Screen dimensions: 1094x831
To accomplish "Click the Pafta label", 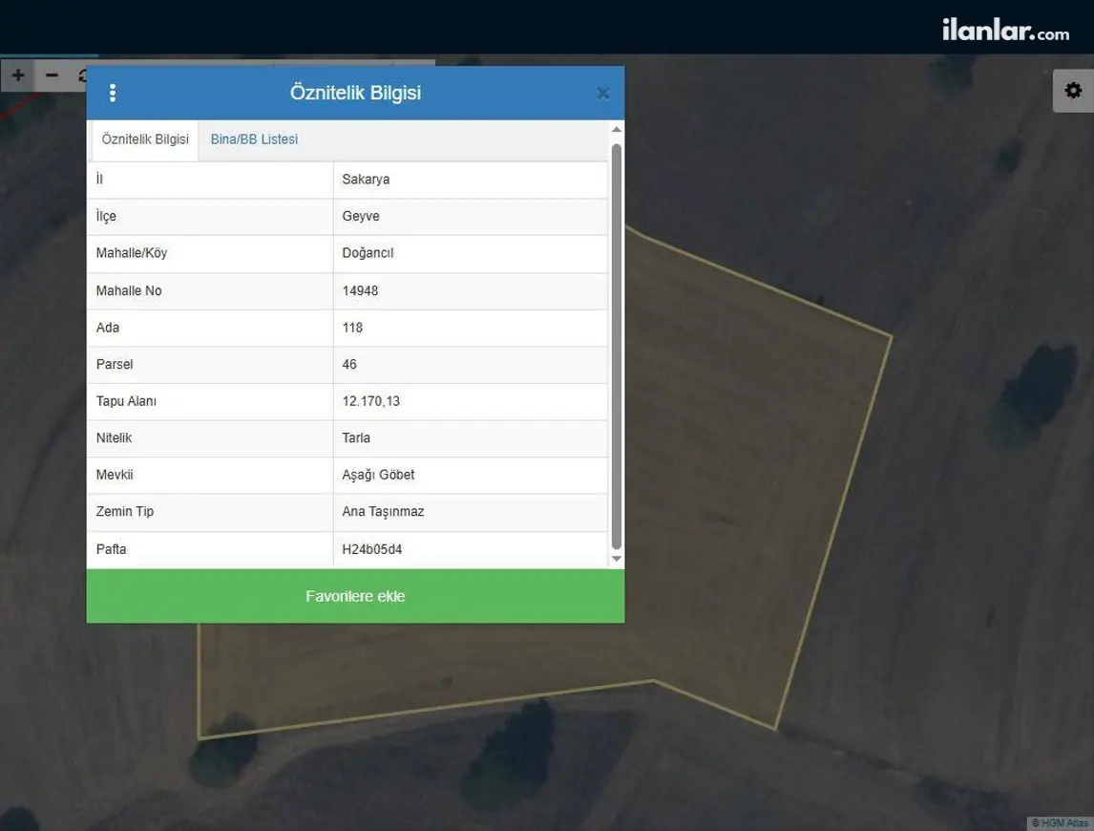I will point(111,549).
